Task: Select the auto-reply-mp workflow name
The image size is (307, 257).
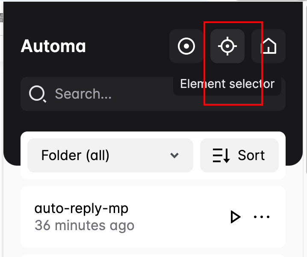Action: [x=81, y=209]
